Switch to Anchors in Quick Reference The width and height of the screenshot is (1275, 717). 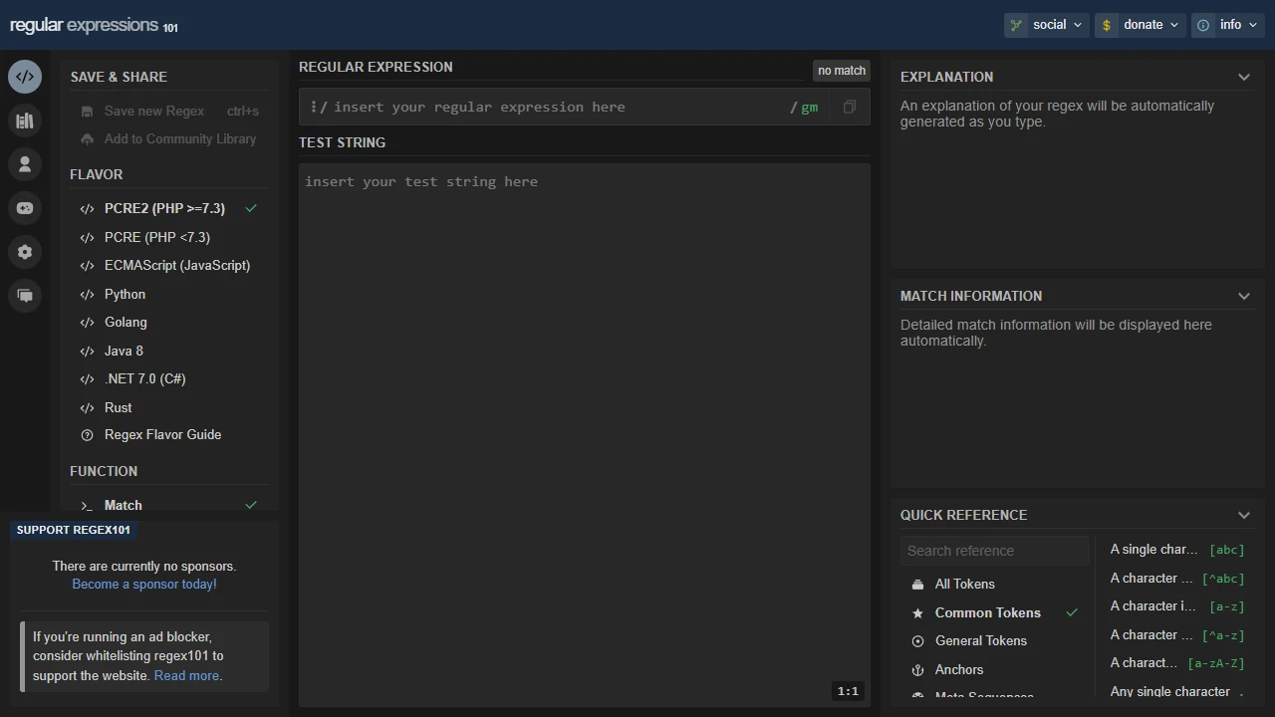pyautogui.click(x=958, y=669)
